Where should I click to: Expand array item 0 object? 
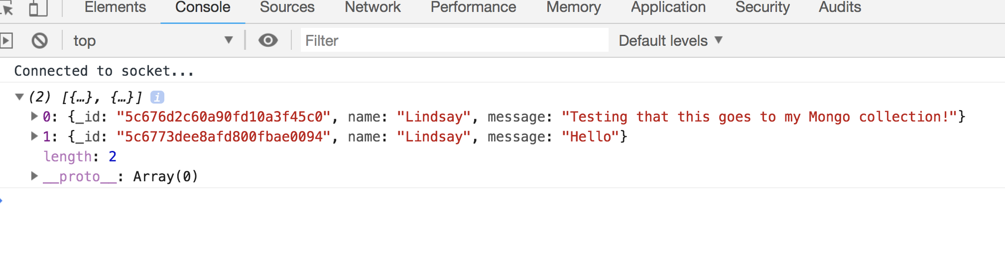[x=34, y=116]
